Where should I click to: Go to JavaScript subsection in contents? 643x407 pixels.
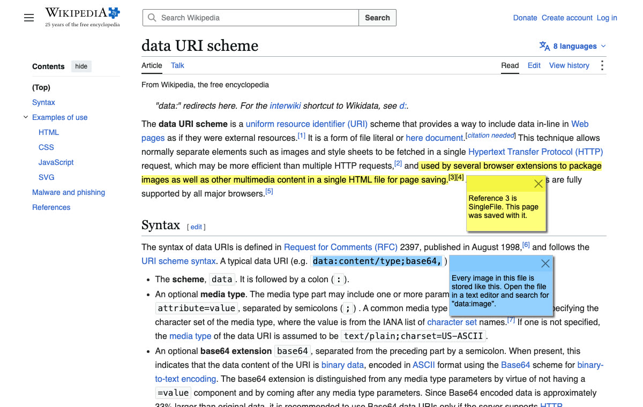(56, 162)
